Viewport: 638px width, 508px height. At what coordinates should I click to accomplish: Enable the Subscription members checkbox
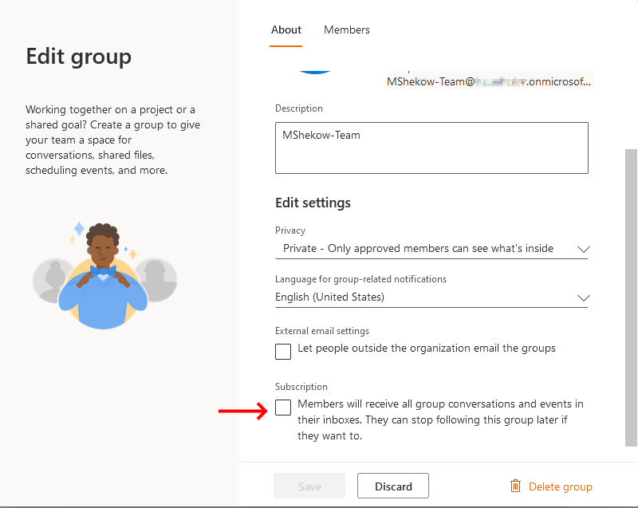(283, 408)
